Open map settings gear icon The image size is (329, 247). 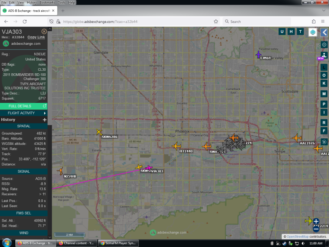(324, 44)
